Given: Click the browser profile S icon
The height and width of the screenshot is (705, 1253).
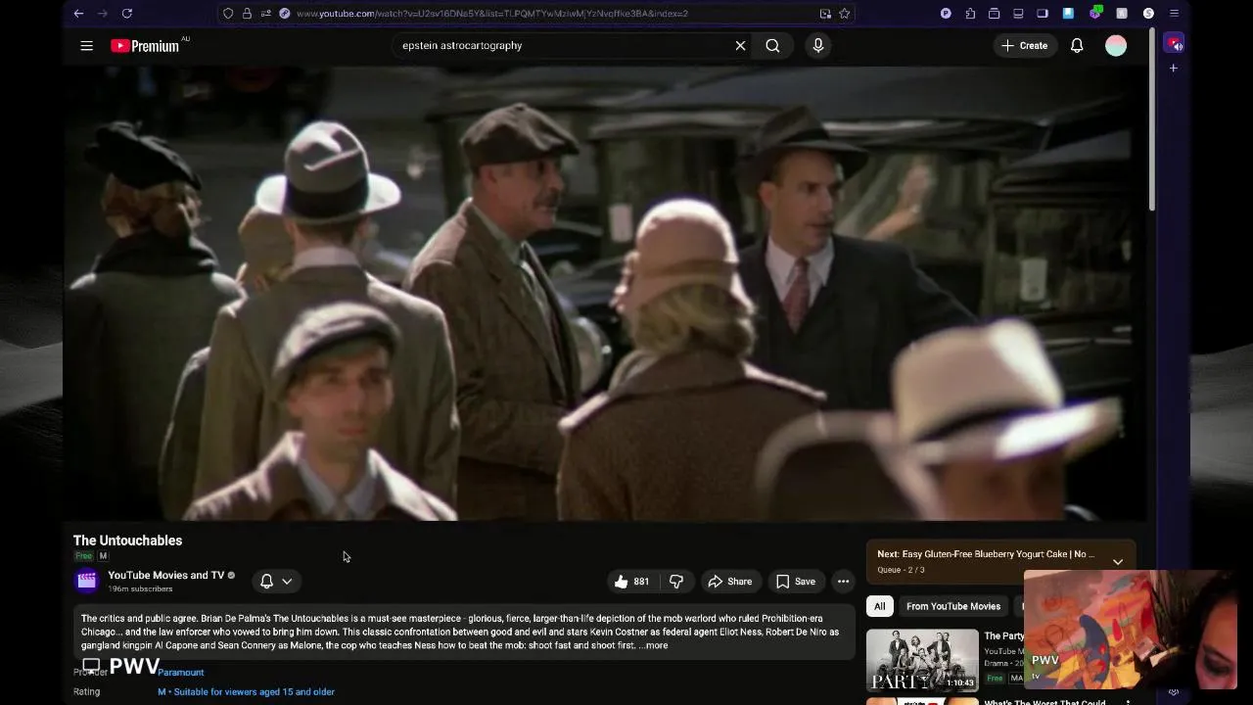Looking at the screenshot, I should coord(1148,13).
